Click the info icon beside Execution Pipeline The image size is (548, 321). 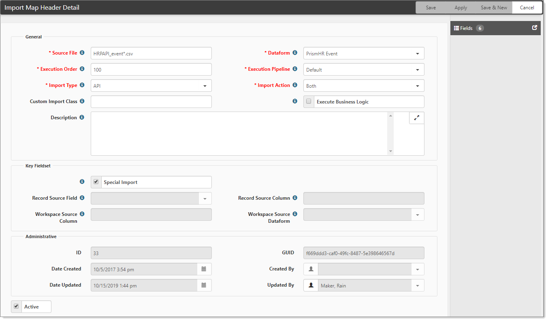point(295,69)
